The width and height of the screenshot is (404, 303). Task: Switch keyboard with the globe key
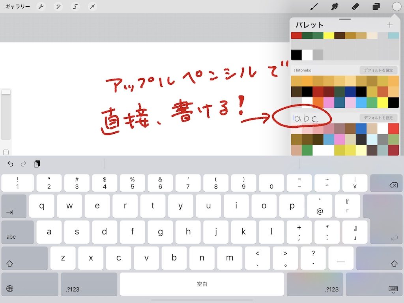click(x=30, y=284)
